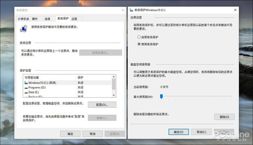The height and width of the screenshot is (145, 253).
Task: Click 取消(C) in protection dialog
Action: click(201, 132)
